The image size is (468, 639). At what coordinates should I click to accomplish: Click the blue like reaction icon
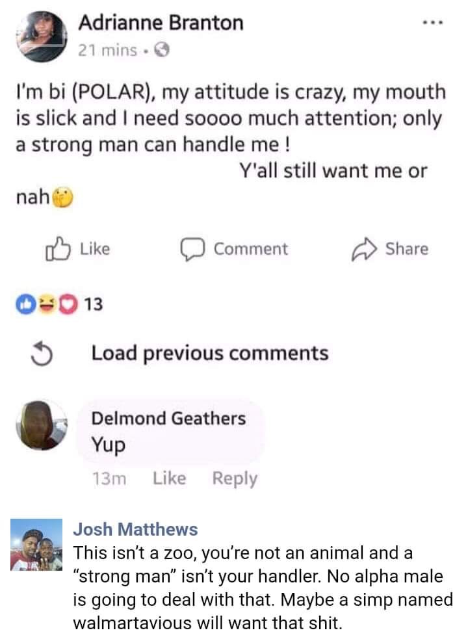[x=25, y=304]
